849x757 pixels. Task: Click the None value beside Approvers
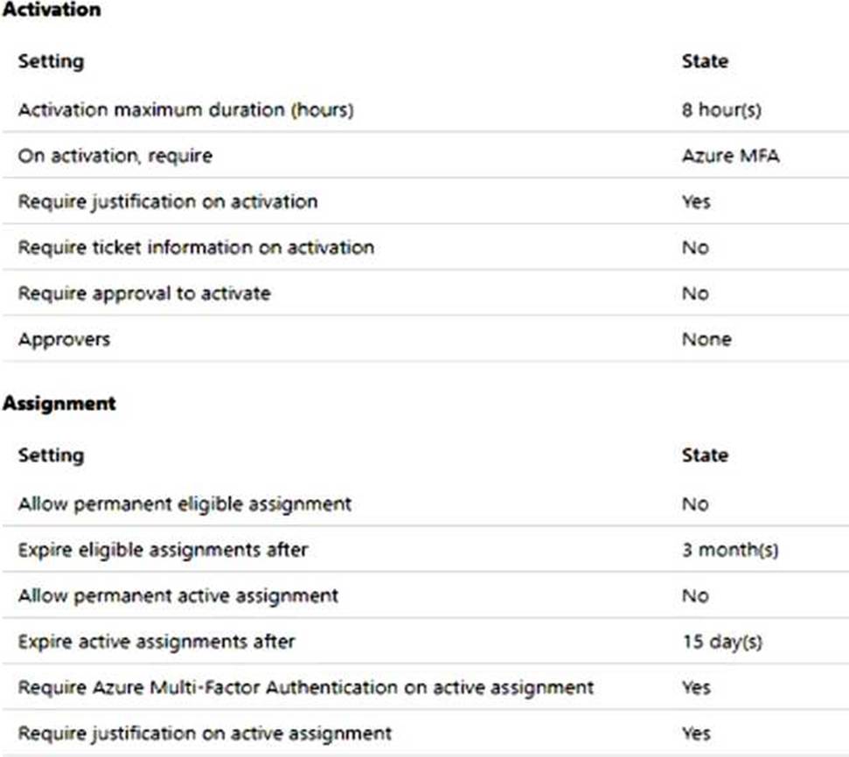click(706, 339)
